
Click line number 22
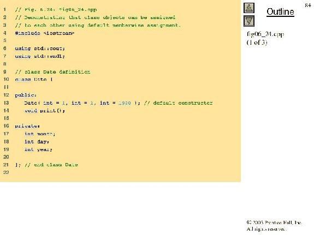tap(6, 172)
